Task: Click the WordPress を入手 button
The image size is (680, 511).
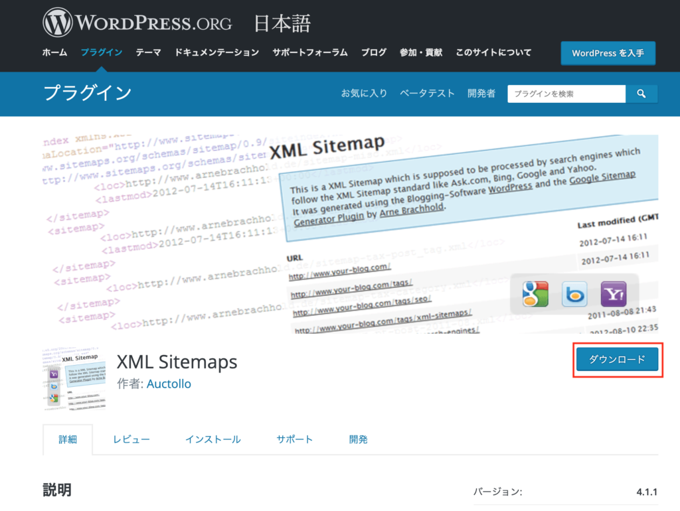Action: tap(608, 53)
